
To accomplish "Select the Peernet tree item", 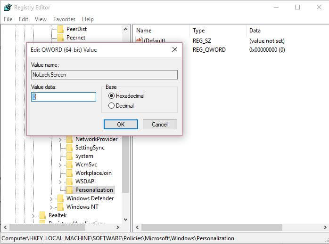I will (x=76, y=38).
